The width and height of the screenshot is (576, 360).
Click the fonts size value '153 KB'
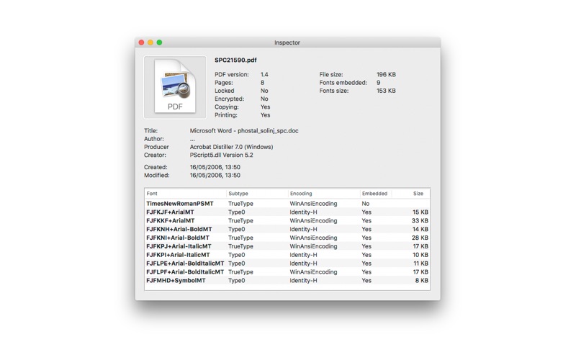(x=386, y=91)
